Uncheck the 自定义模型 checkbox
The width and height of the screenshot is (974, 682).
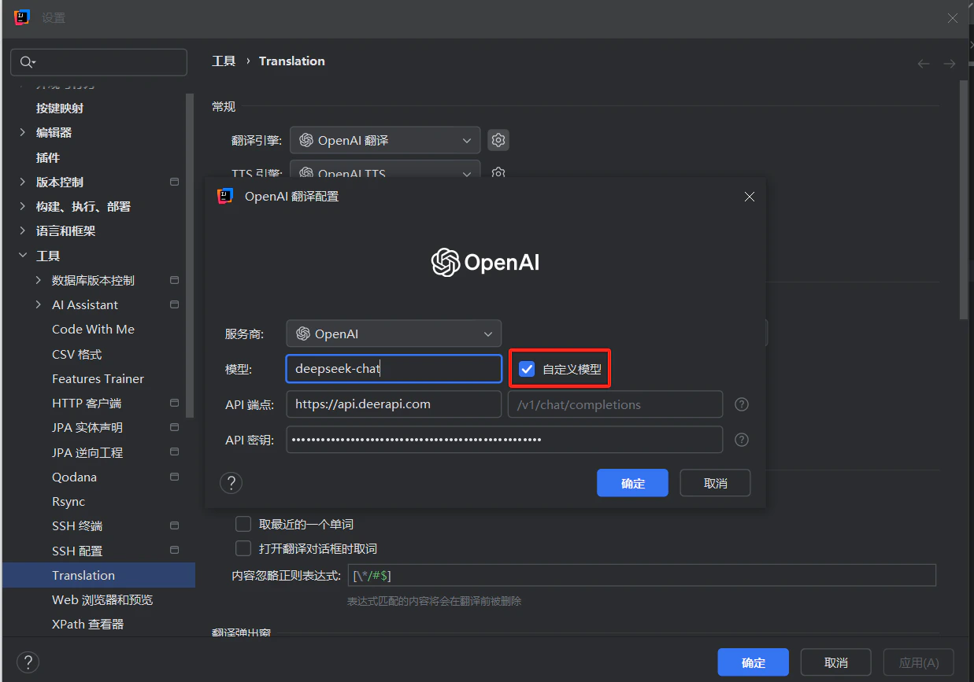[x=526, y=367]
